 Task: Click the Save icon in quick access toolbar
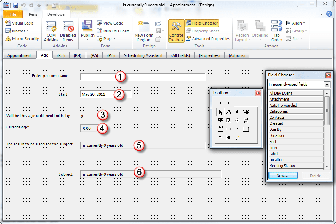point(15,5)
